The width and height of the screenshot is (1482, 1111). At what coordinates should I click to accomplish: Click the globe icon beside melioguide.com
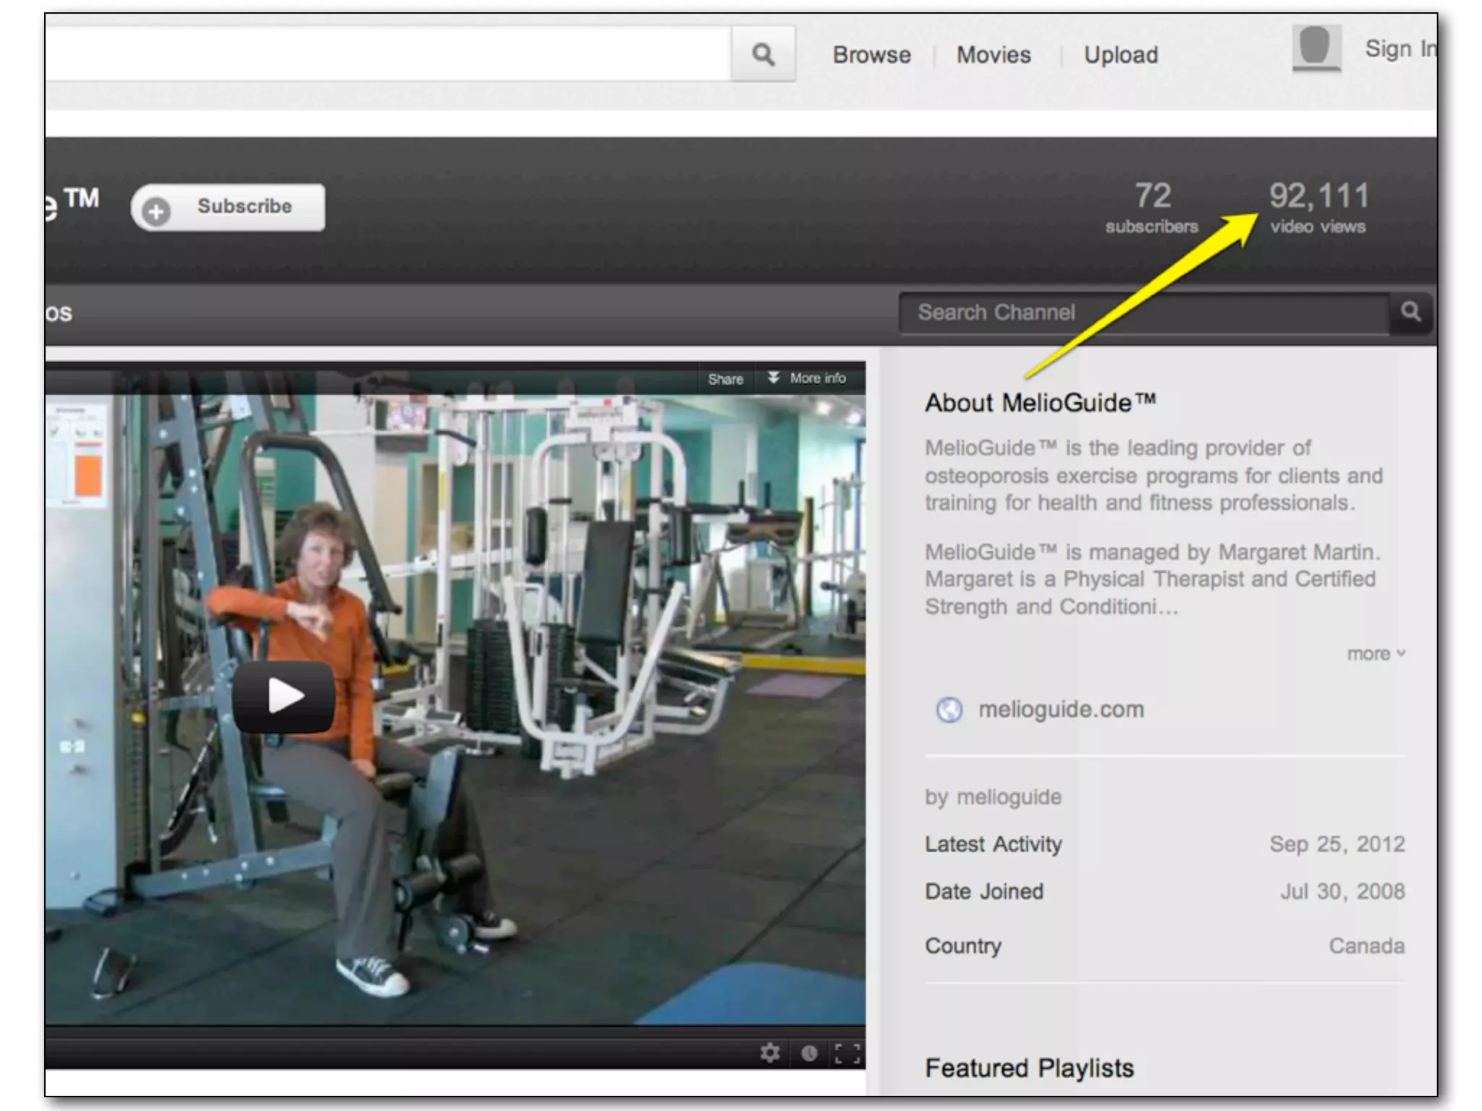[x=949, y=710]
